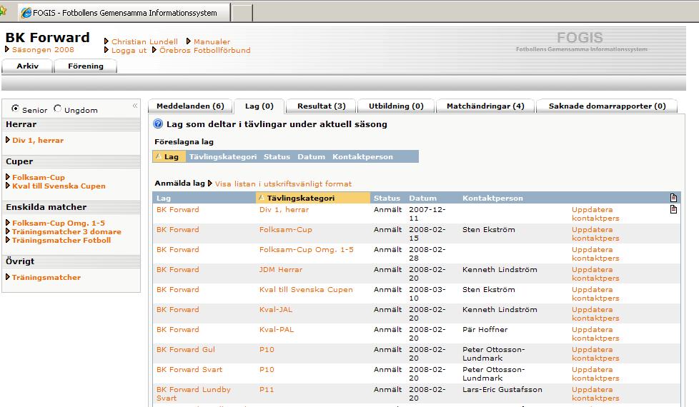Click the favorites star icon
699x407 pixels.
[3, 11]
